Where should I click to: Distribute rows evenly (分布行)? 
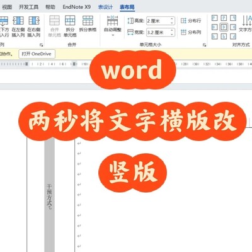191,21
